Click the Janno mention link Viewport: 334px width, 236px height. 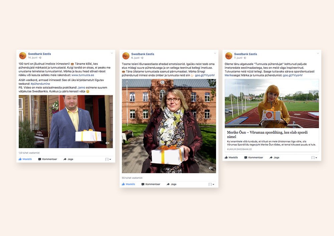[x=81, y=87]
